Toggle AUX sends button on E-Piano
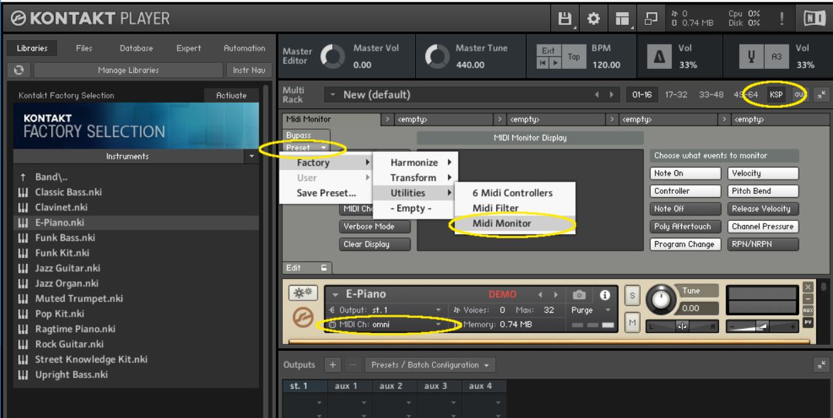Screen dimensions: 833x418 [809, 310]
